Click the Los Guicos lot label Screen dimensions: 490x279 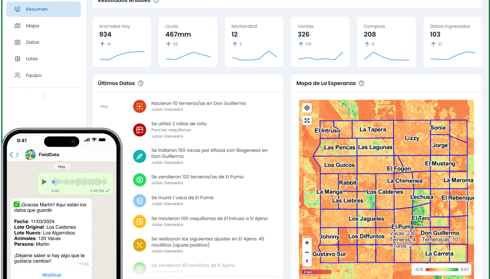coord(339,165)
